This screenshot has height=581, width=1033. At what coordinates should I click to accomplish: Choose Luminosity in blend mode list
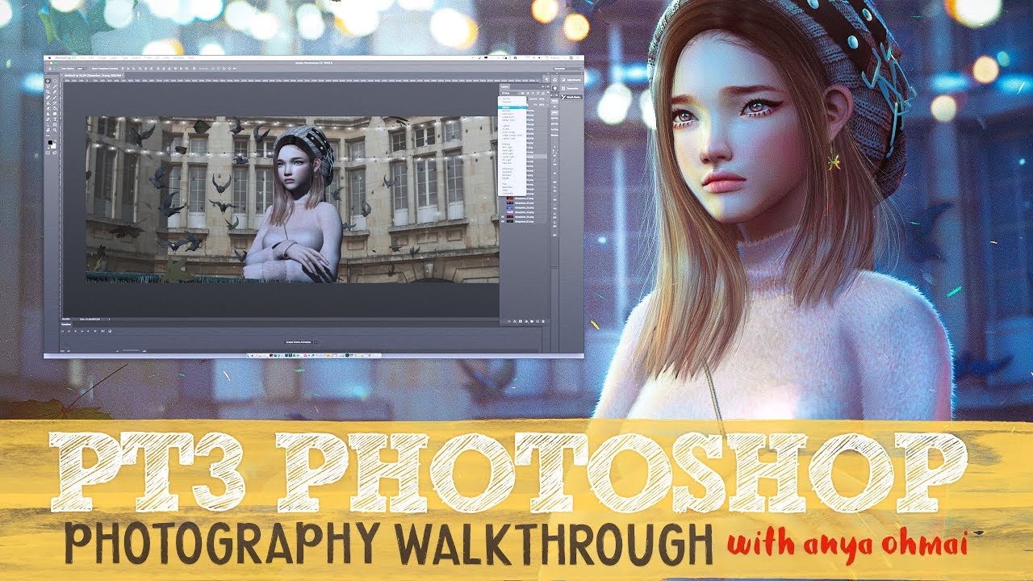coord(508,194)
